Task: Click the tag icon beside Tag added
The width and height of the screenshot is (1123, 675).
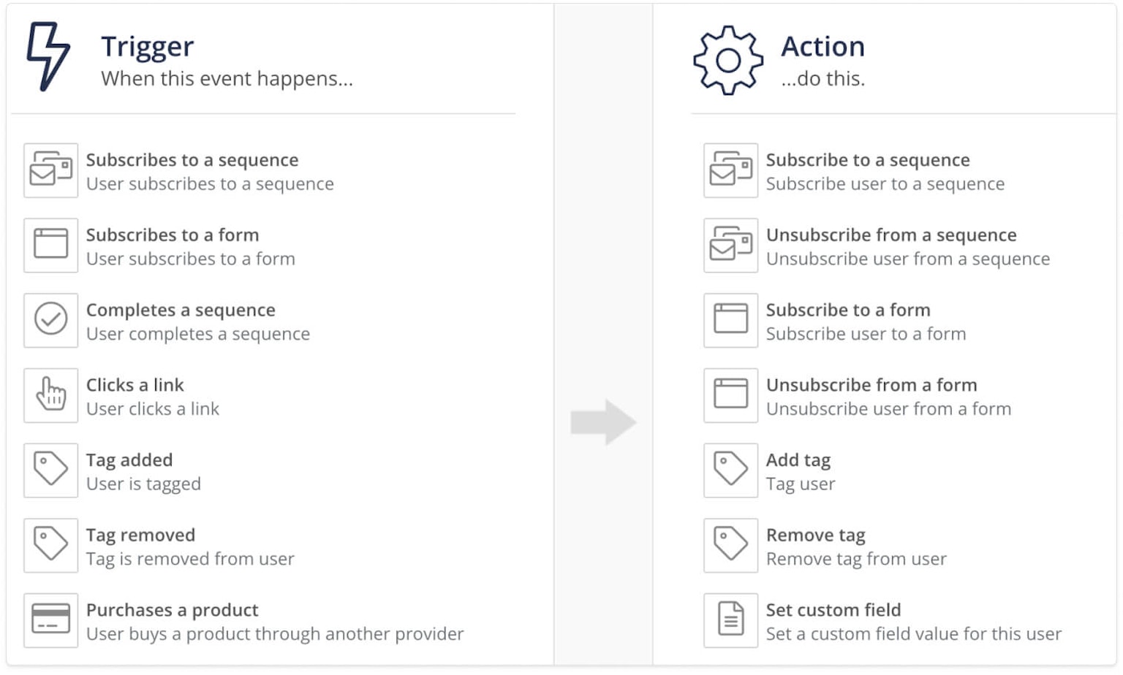Action: pos(50,470)
